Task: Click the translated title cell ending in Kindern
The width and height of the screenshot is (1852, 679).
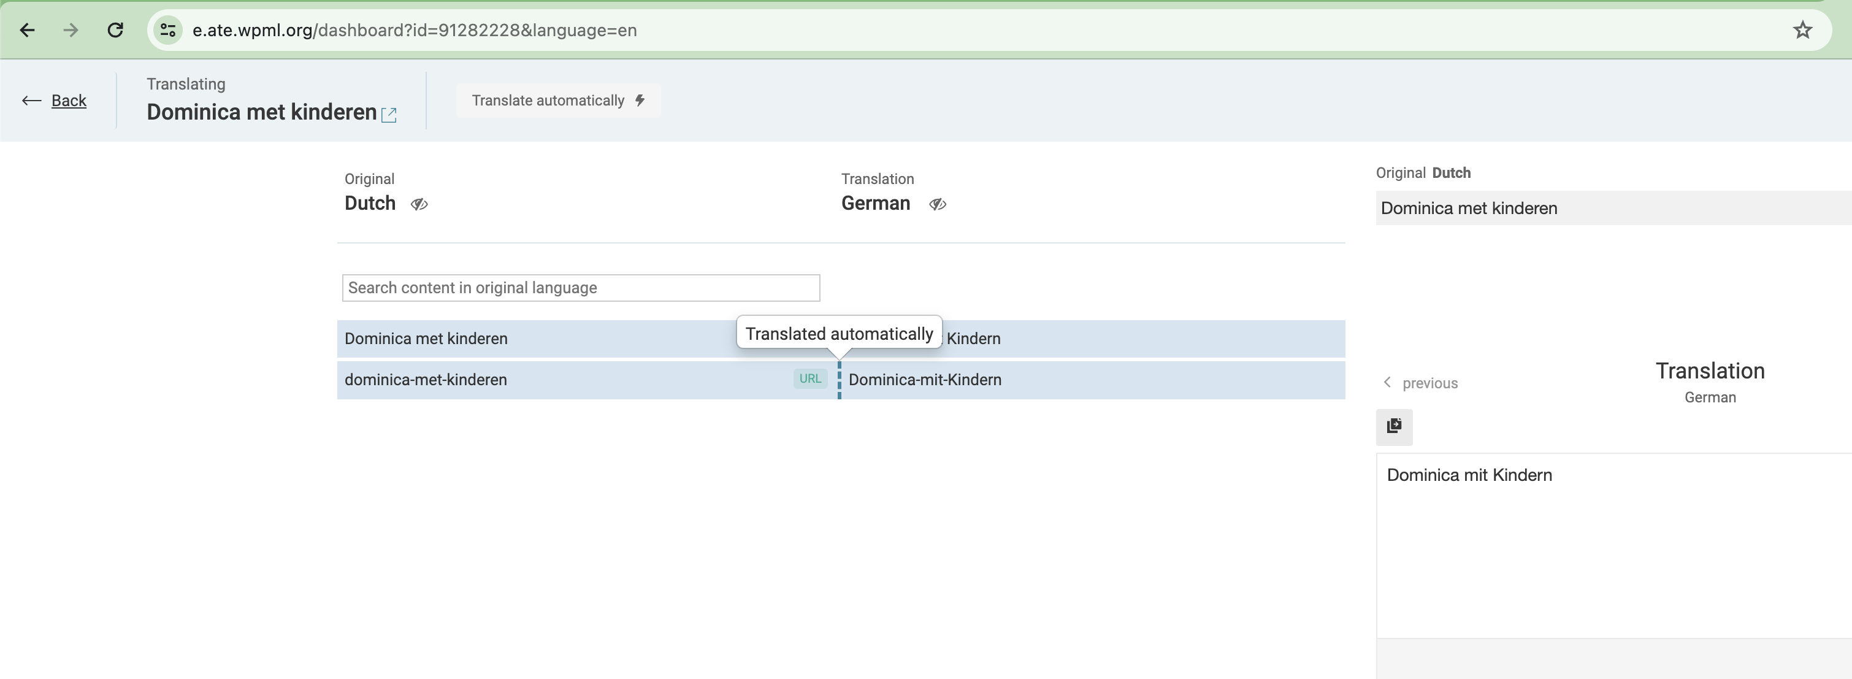Action: (1092, 339)
